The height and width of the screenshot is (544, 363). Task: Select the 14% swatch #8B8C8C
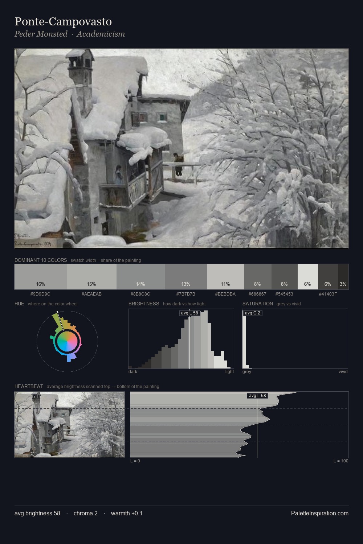[x=140, y=277]
